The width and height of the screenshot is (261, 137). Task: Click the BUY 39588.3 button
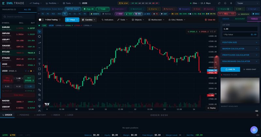pos(29,79)
